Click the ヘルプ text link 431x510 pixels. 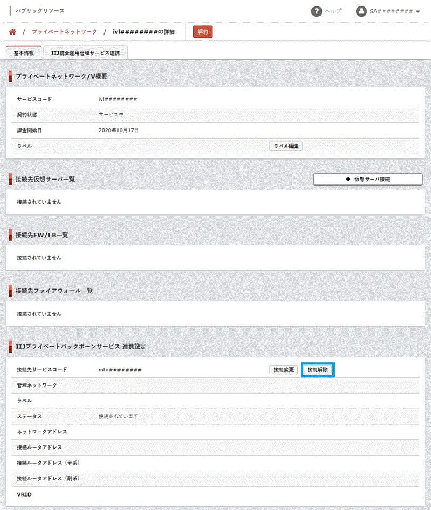click(332, 11)
